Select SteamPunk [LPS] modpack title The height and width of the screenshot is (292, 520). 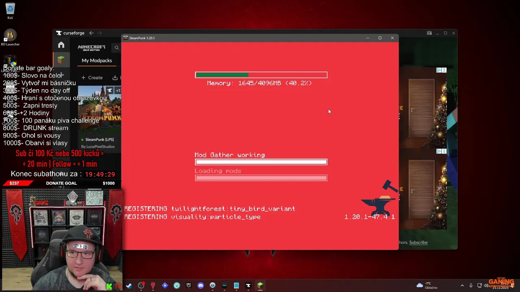click(x=100, y=140)
